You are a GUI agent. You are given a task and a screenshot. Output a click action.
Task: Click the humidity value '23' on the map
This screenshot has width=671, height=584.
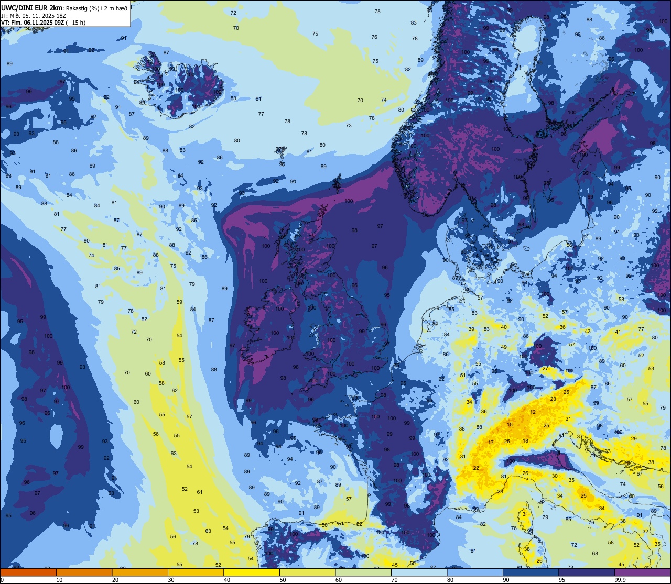coord(553,399)
